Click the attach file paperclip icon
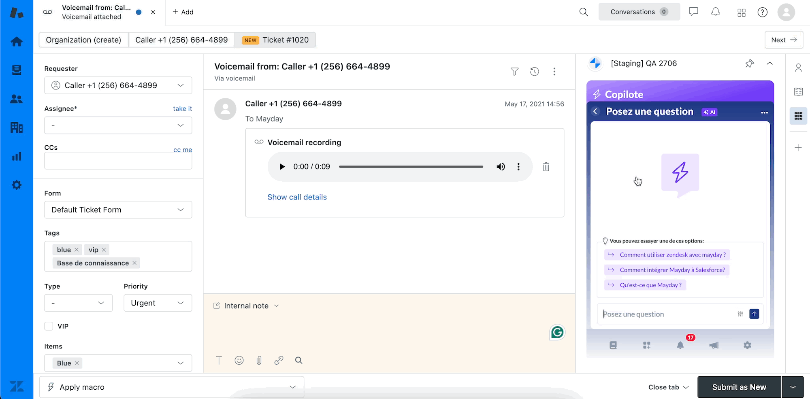Viewport: 810px width, 399px height. [x=259, y=360]
